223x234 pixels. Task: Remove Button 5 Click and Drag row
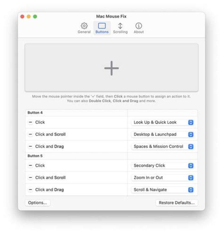click(x=30, y=190)
